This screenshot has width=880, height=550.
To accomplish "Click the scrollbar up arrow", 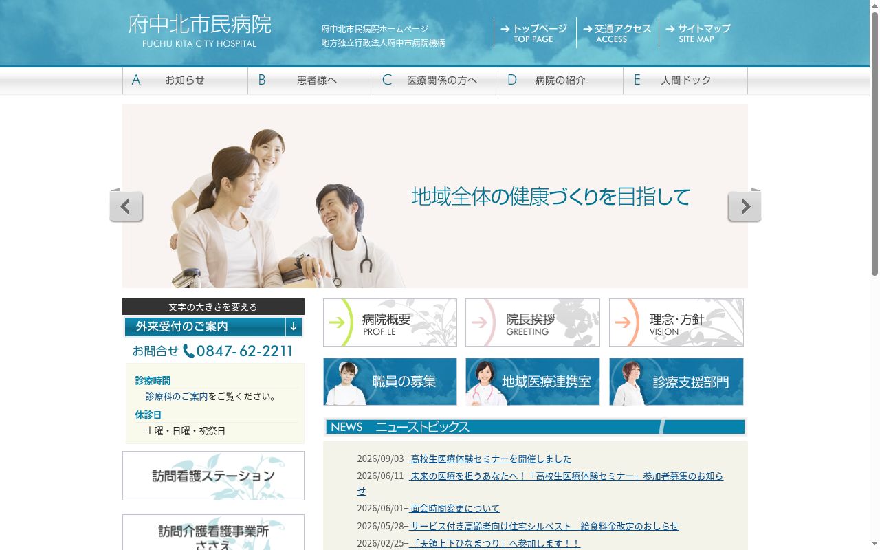I will 874,5.
